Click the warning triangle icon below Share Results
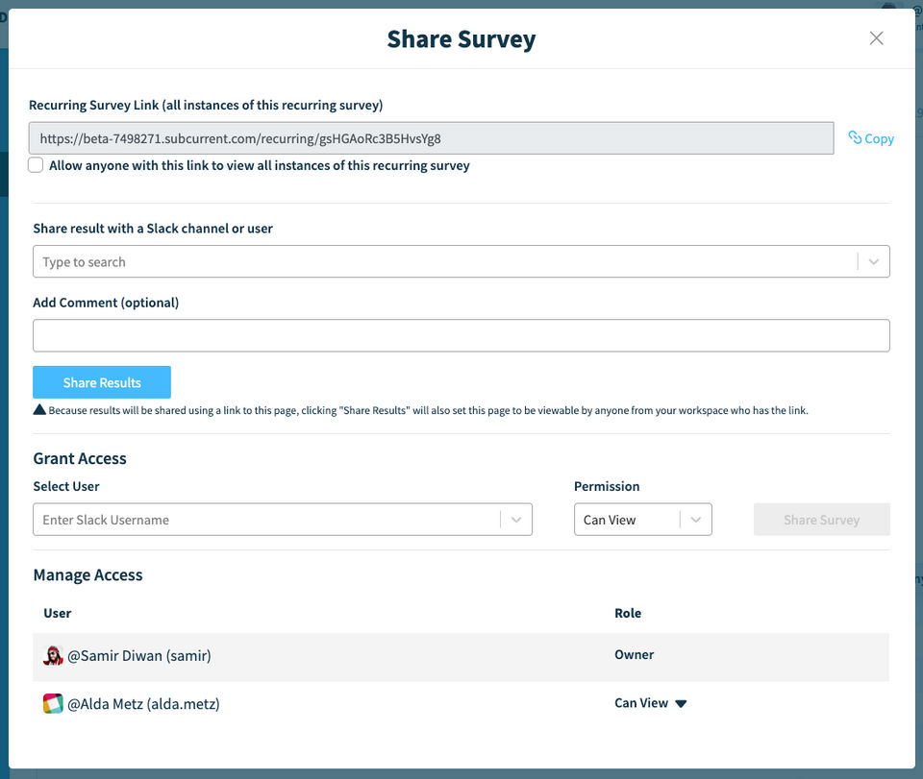923x779 pixels. point(39,410)
